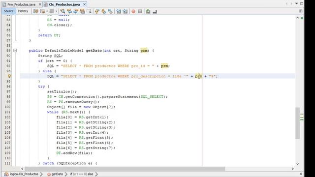The height and width of the screenshot is (177, 315).
Task: Find the previous occurrence icon
Action: [69, 11]
